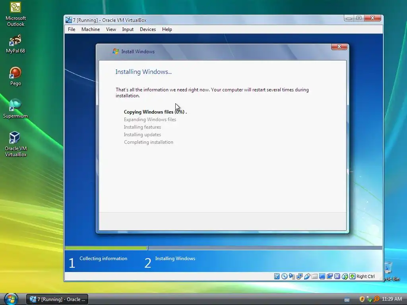Click the network adapter indicator in VirtualBox status bar
Image resolution: width=407 pixels, height=305 pixels.
[x=300, y=276]
